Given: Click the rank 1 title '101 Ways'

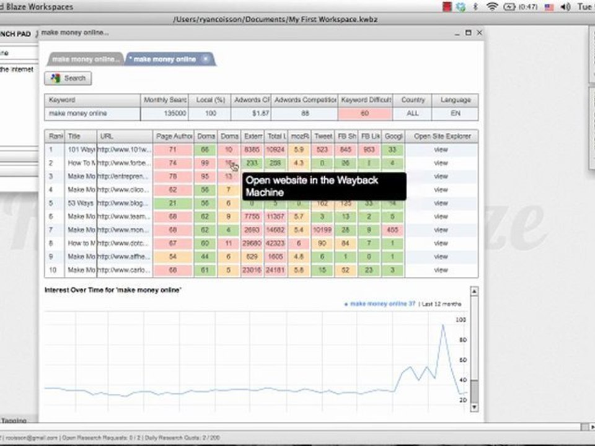Looking at the screenshot, I should coord(81,150).
